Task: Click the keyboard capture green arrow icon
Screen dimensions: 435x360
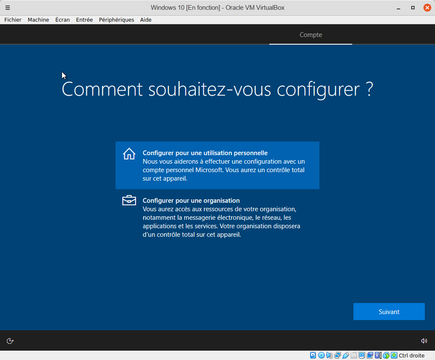Action: [x=394, y=355]
